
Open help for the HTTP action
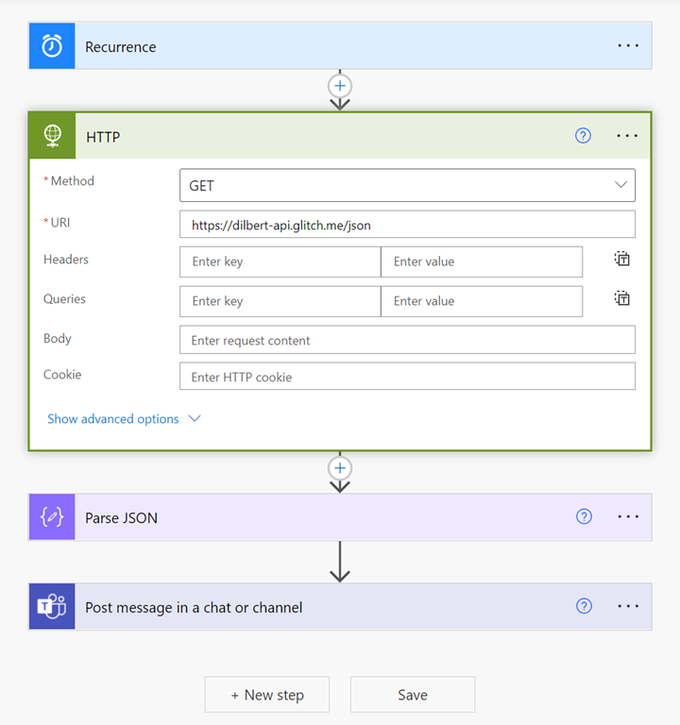[583, 136]
